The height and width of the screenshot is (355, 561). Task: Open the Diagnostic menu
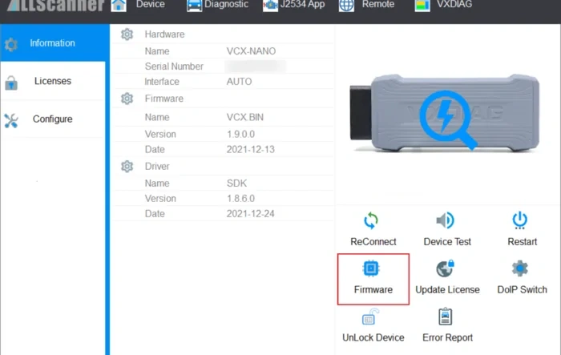coord(226,4)
